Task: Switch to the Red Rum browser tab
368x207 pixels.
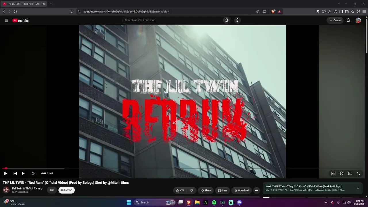Action: (24, 4)
